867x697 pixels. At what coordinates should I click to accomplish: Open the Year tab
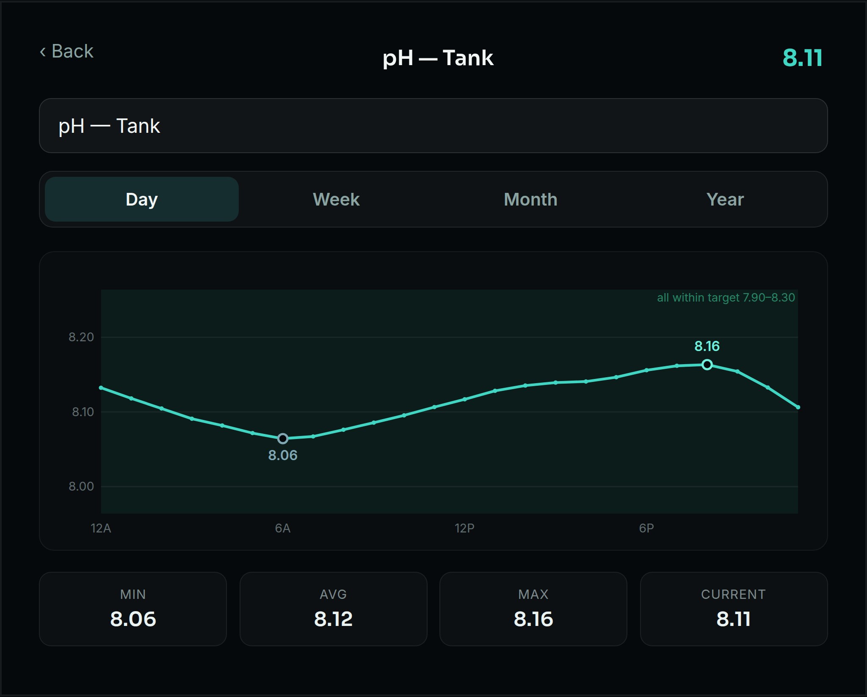tap(725, 199)
